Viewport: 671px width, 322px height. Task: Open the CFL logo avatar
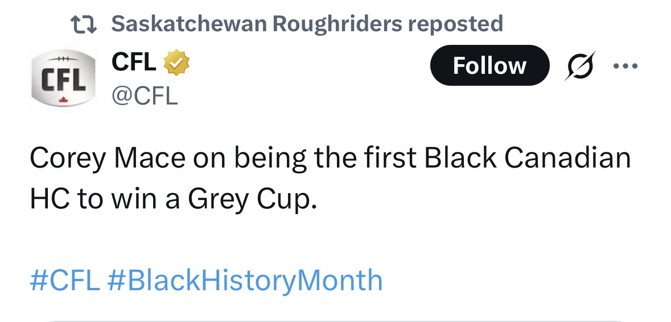click(x=63, y=81)
